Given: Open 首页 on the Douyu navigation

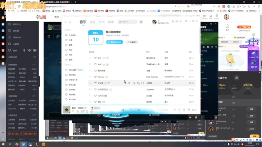Looking at the screenshot, I should tap(57, 17).
